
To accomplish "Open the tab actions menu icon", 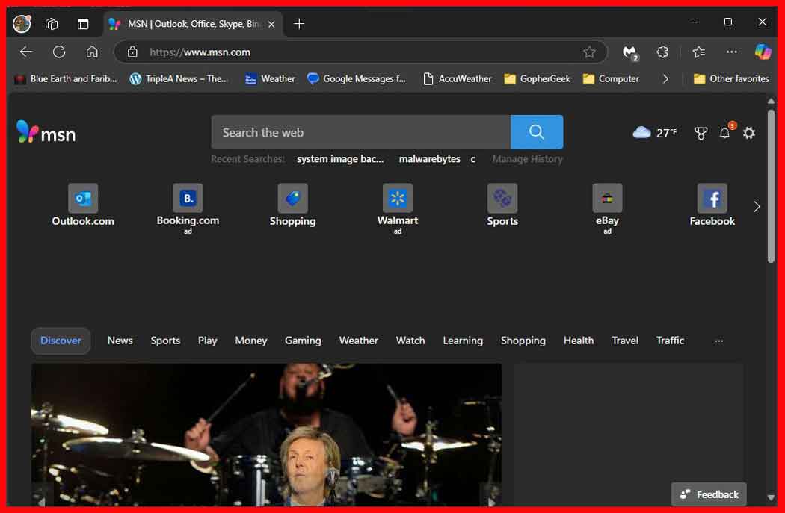I will (x=83, y=23).
